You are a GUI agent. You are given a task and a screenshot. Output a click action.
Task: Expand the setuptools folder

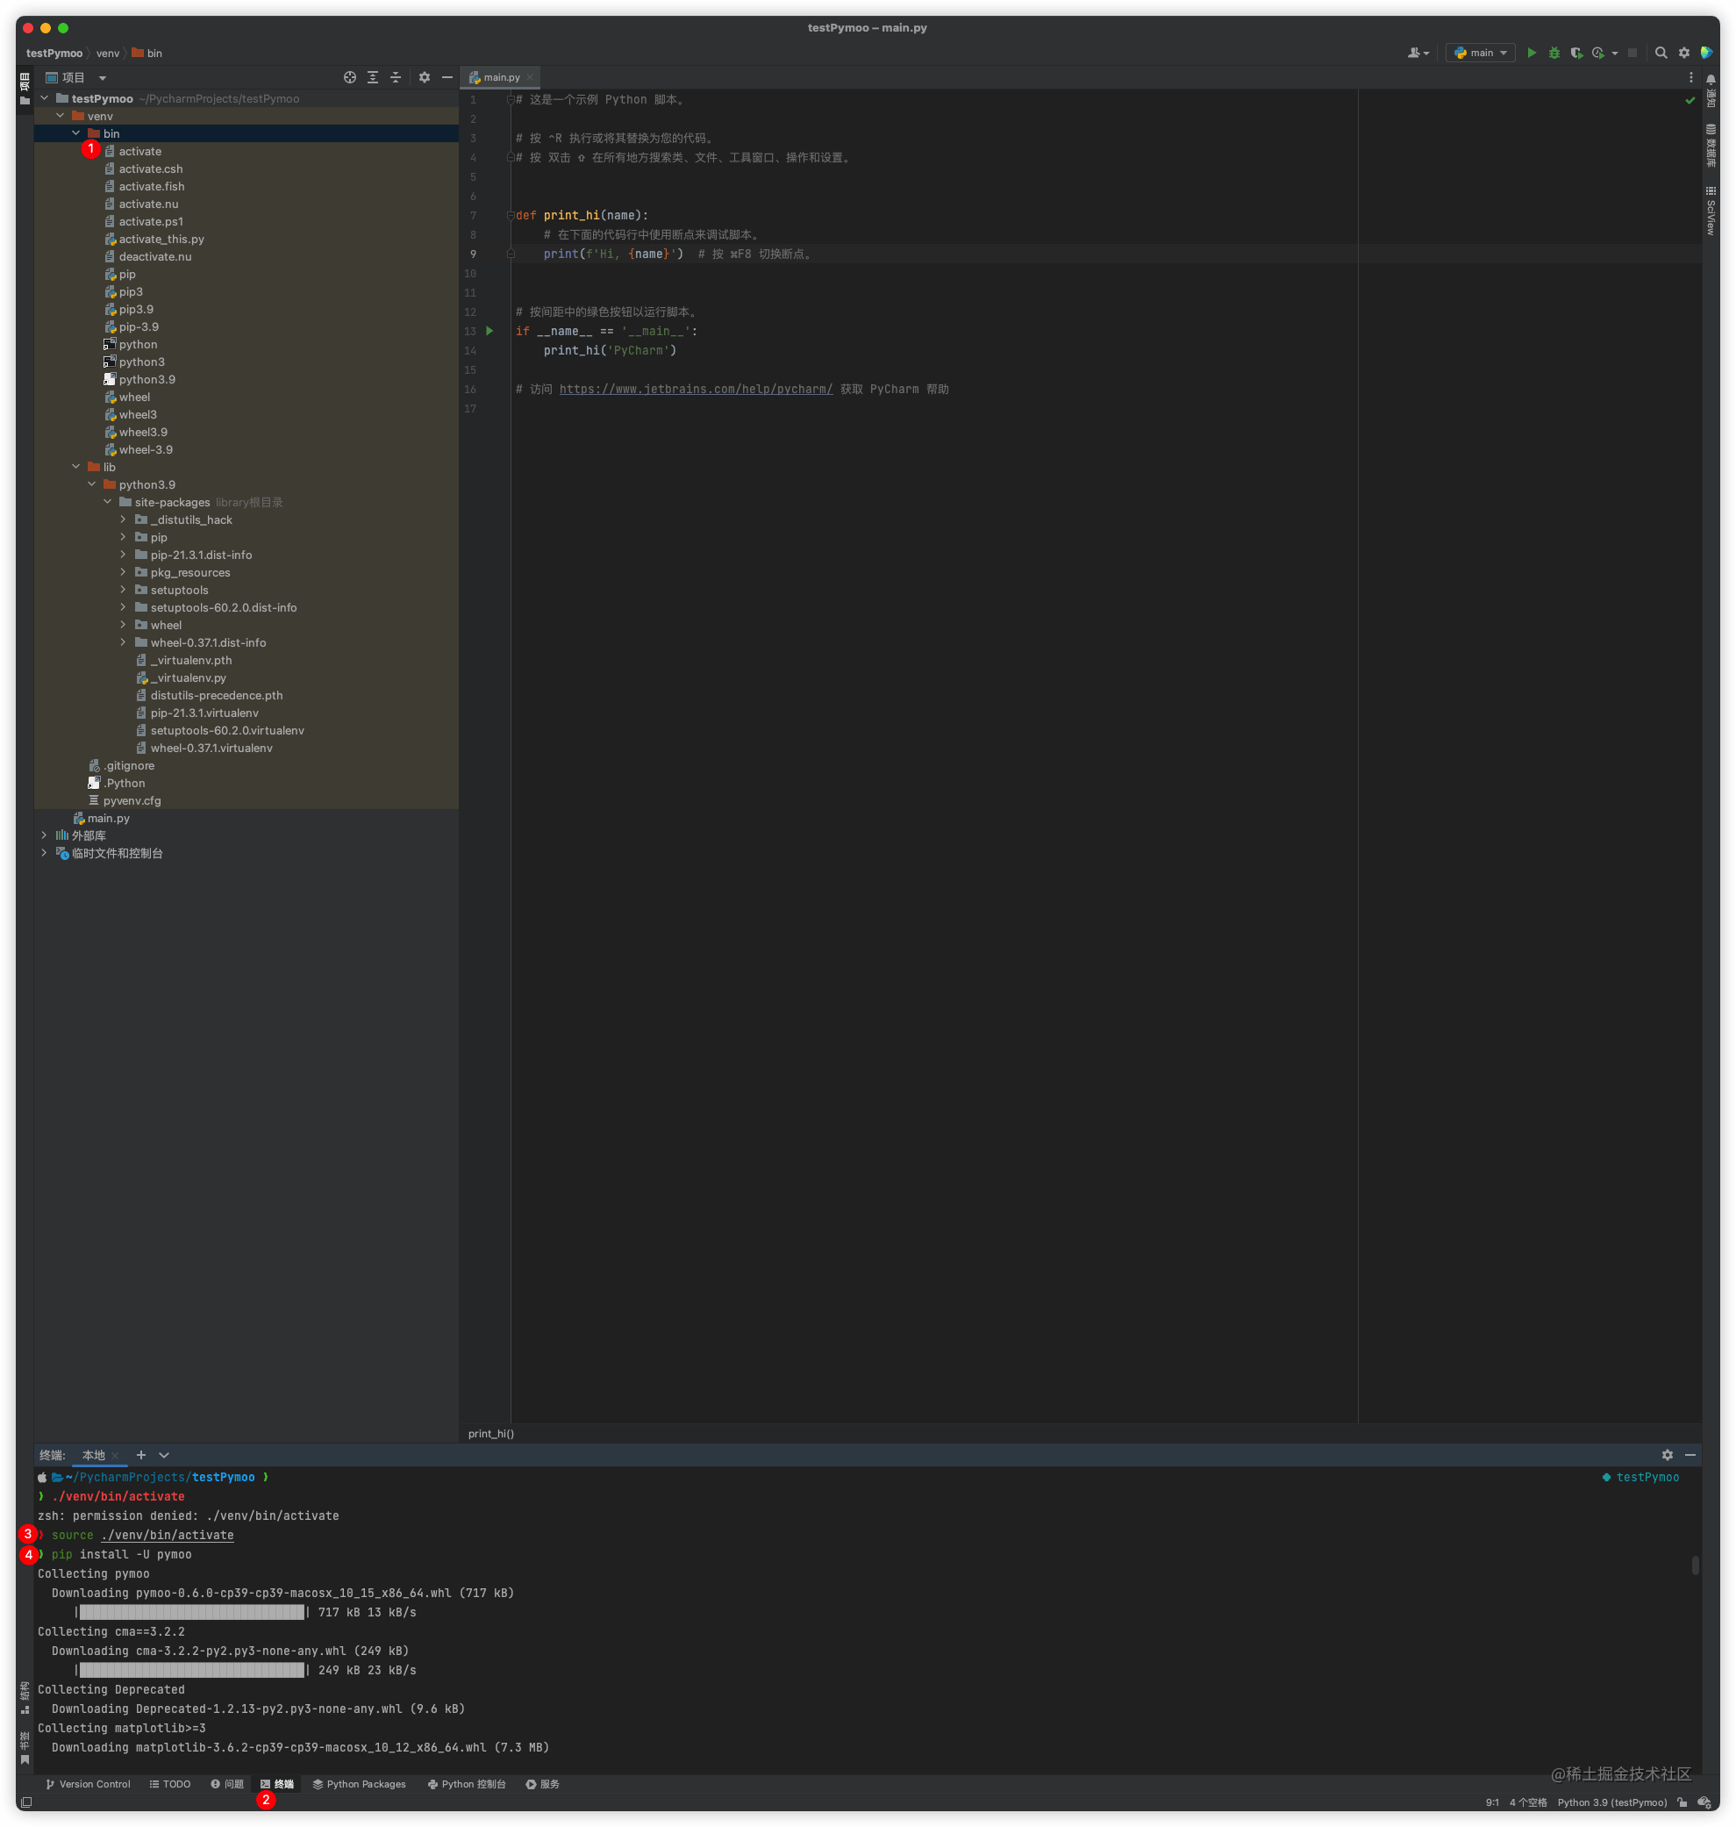123,590
